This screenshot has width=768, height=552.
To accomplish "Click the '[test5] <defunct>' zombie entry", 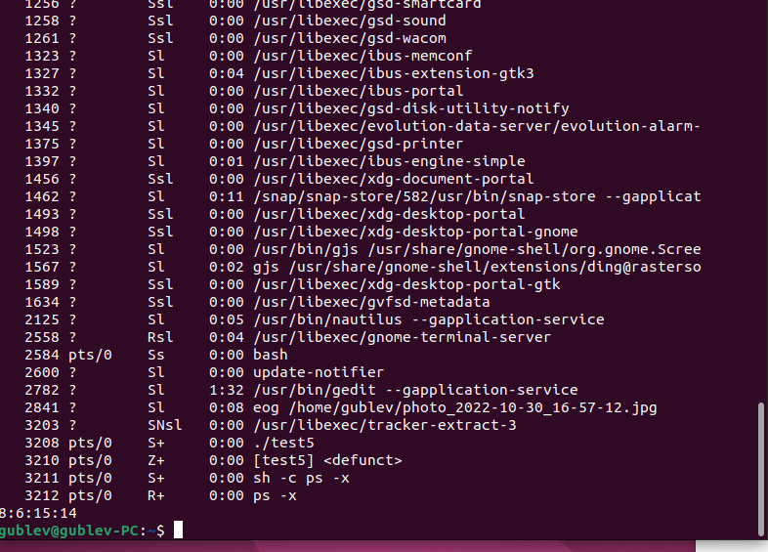I will 327,461.
